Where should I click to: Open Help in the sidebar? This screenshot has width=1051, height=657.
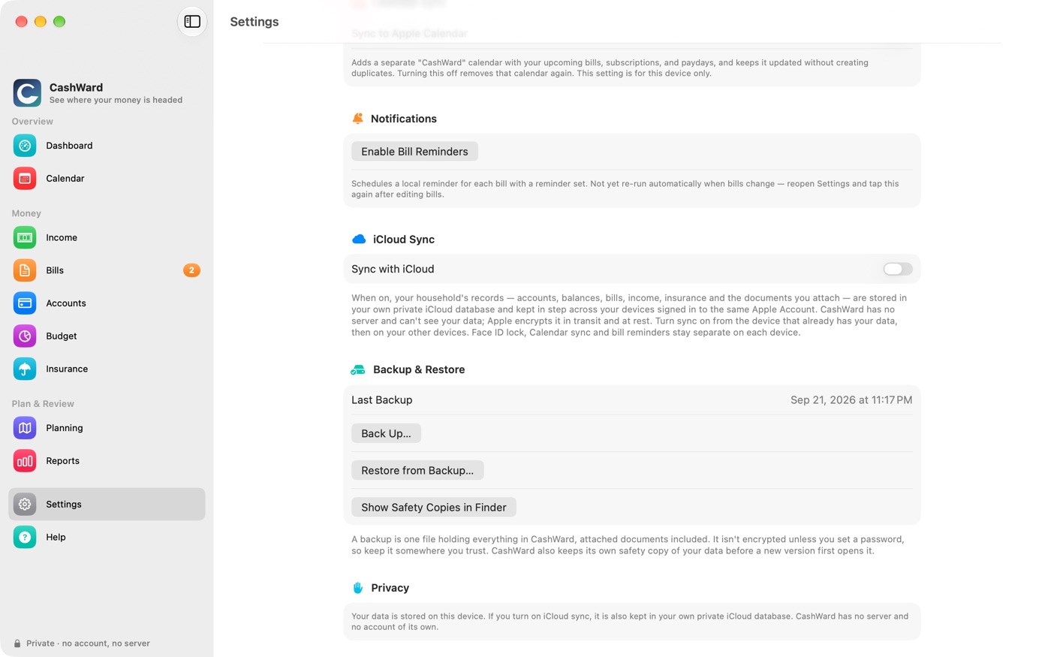pyautogui.click(x=107, y=537)
